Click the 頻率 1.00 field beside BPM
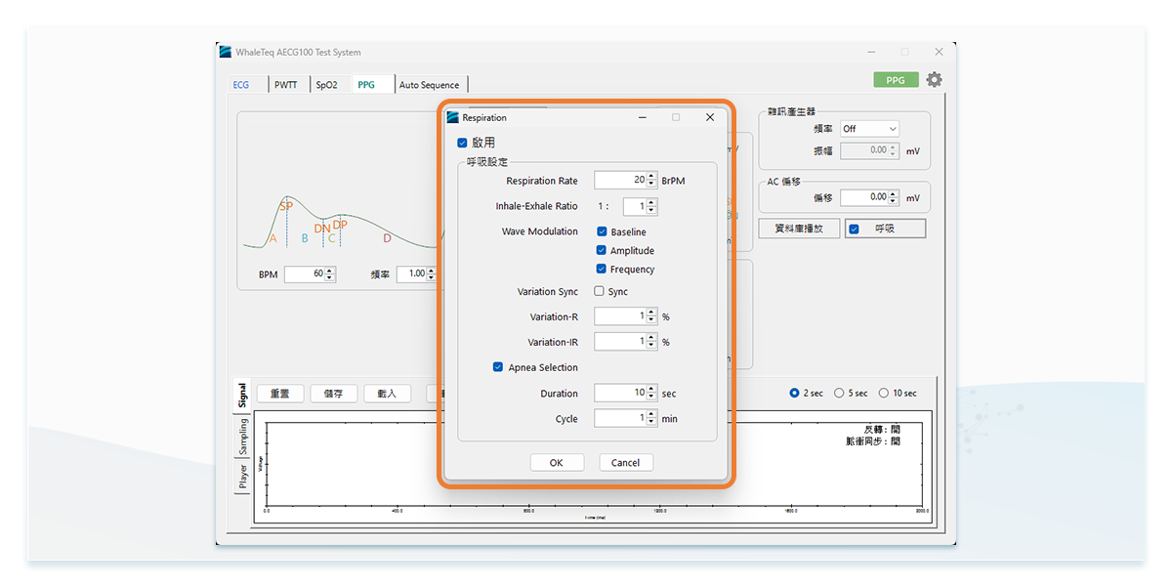The width and height of the screenshot is (1172, 586). pyautogui.click(x=417, y=274)
